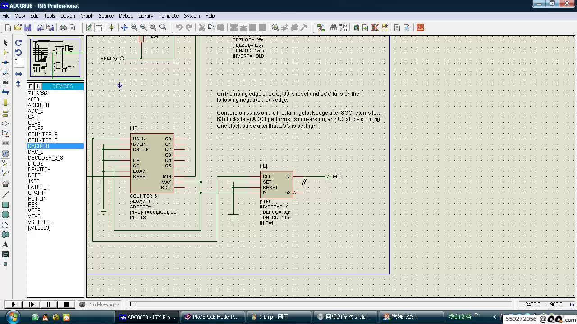Click the Zoom In magnifier icon
The width and height of the screenshot is (577, 324).
(x=134, y=27)
